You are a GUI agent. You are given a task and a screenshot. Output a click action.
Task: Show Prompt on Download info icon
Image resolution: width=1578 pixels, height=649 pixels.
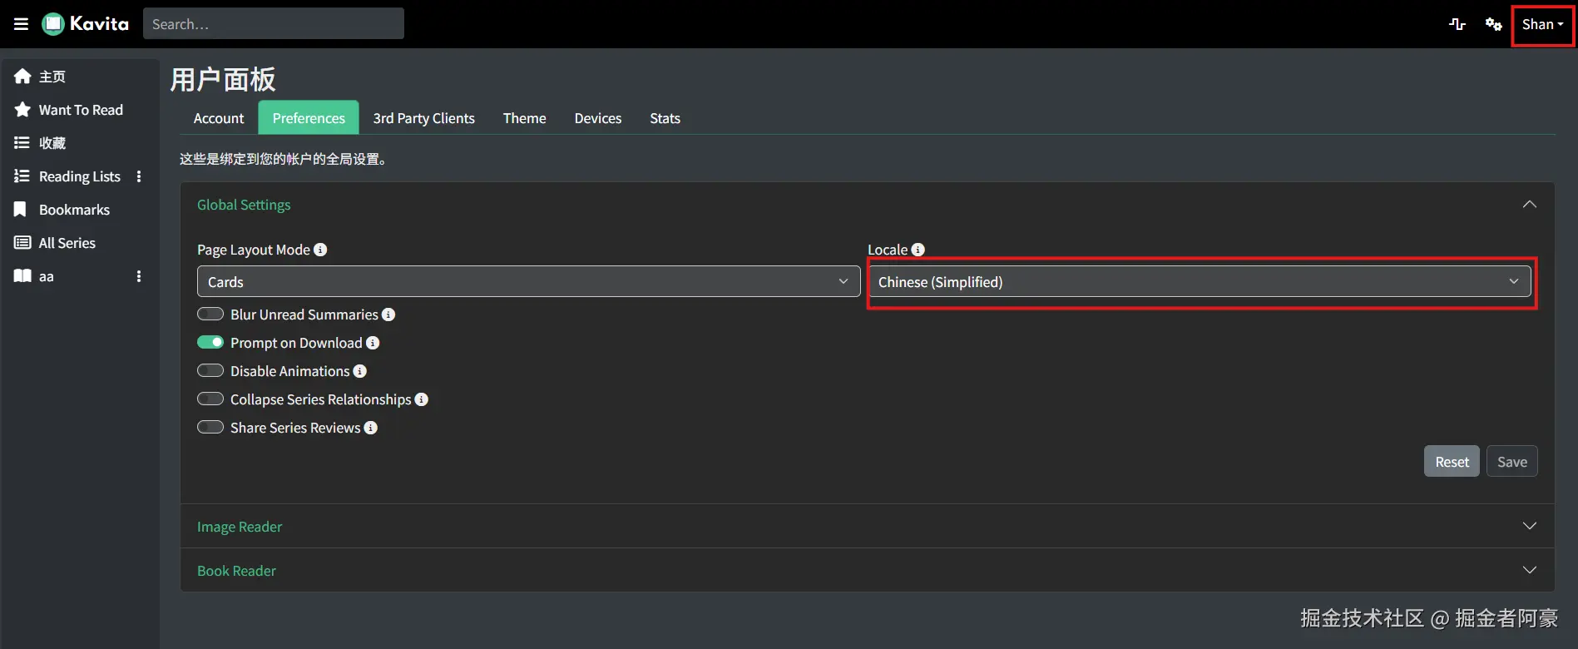tap(373, 343)
